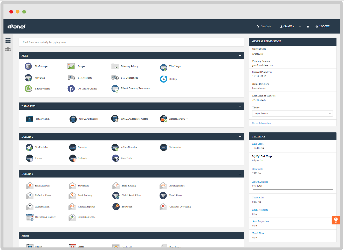The width and height of the screenshot is (344, 250).
Task: Open Git Version Control
Action: click(x=88, y=88)
